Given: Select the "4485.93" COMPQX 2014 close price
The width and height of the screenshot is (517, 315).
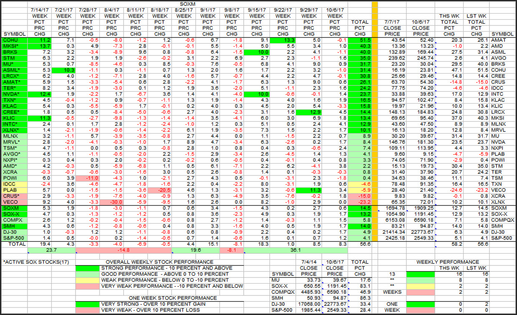Looking at the screenshot, I should click(x=309, y=292).
